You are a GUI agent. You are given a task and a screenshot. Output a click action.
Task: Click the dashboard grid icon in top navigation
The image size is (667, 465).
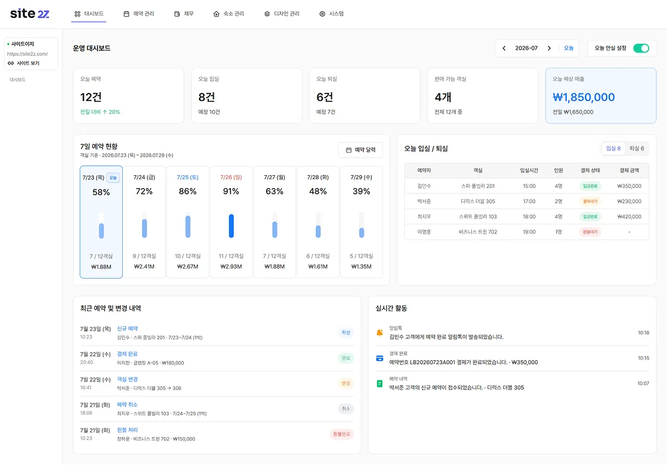tap(78, 14)
